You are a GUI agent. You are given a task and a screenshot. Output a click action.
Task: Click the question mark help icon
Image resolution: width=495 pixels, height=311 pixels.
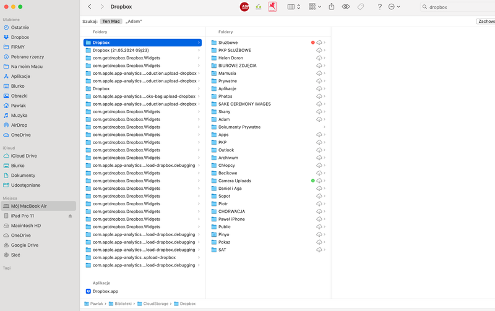coord(379,7)
